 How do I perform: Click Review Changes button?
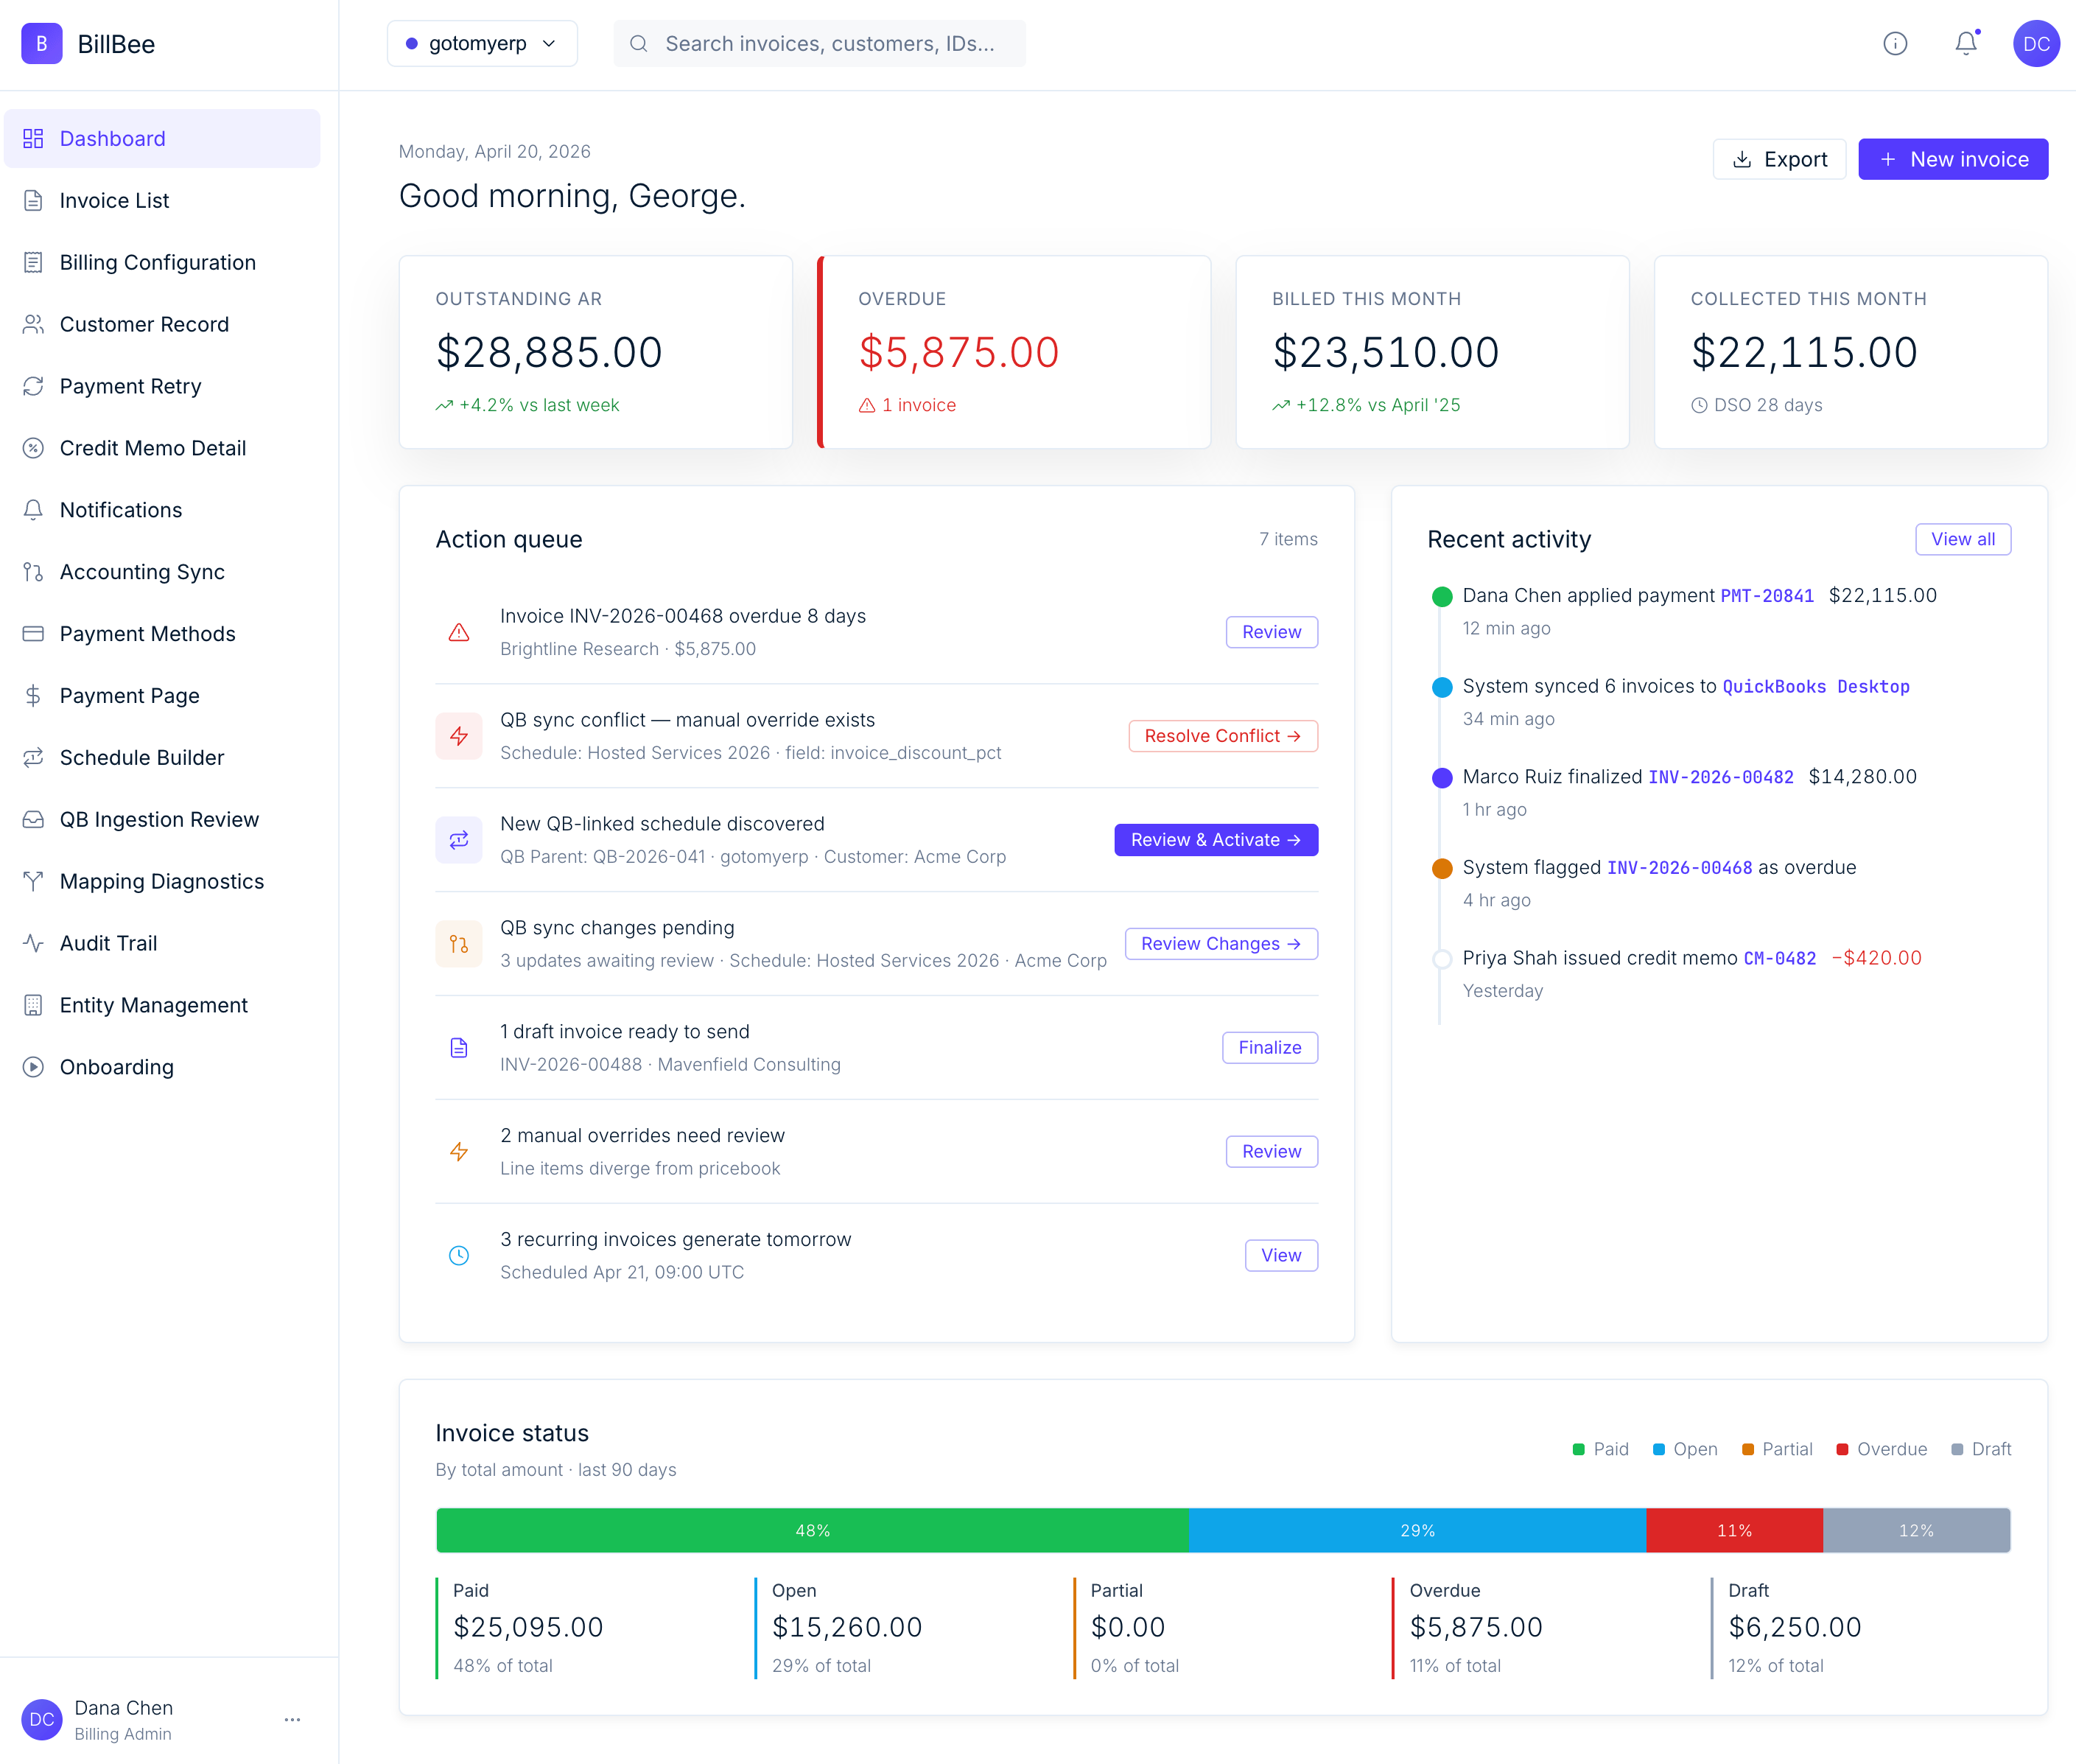[x=1221, y=944]
